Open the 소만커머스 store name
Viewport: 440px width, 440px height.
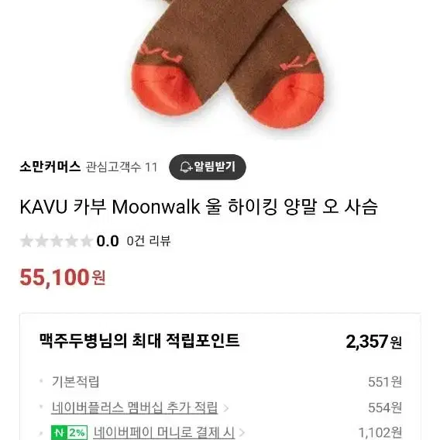[50, 167]
